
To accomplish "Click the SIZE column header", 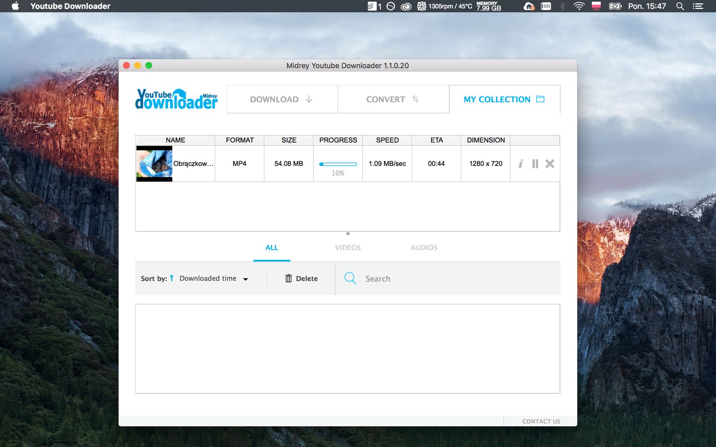I will 289,140.
